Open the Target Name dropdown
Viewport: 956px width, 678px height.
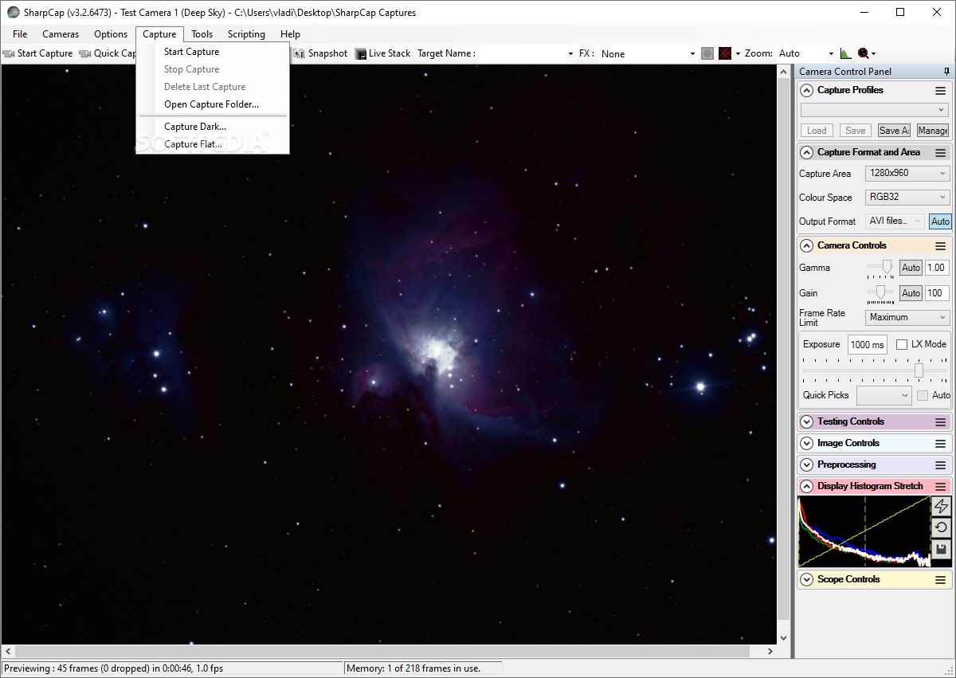[x=527, y=53]
